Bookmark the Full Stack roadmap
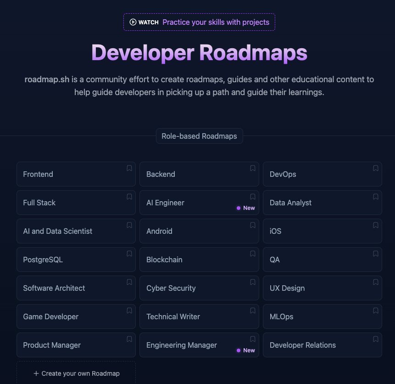Viewport: 395px width, 384px height. pos(129,197)
